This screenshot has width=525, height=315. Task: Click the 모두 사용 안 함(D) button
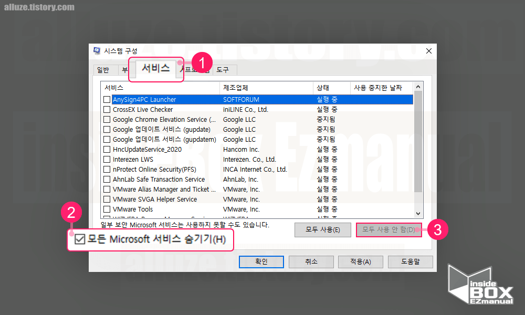388,229
